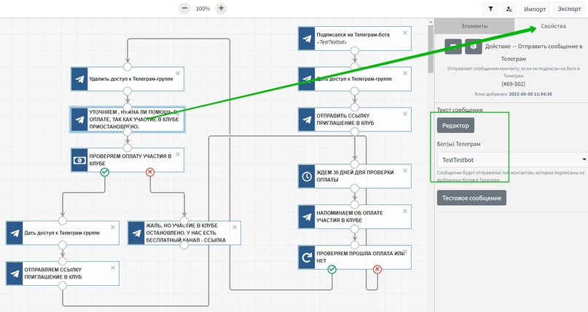Select 'НАПОМИНАЕМ ОБ ОПЛАТЕ УЧАСТИЯ В КЛУБЕ' block
This screenshot has height=312, width=588.
[353, 216]
